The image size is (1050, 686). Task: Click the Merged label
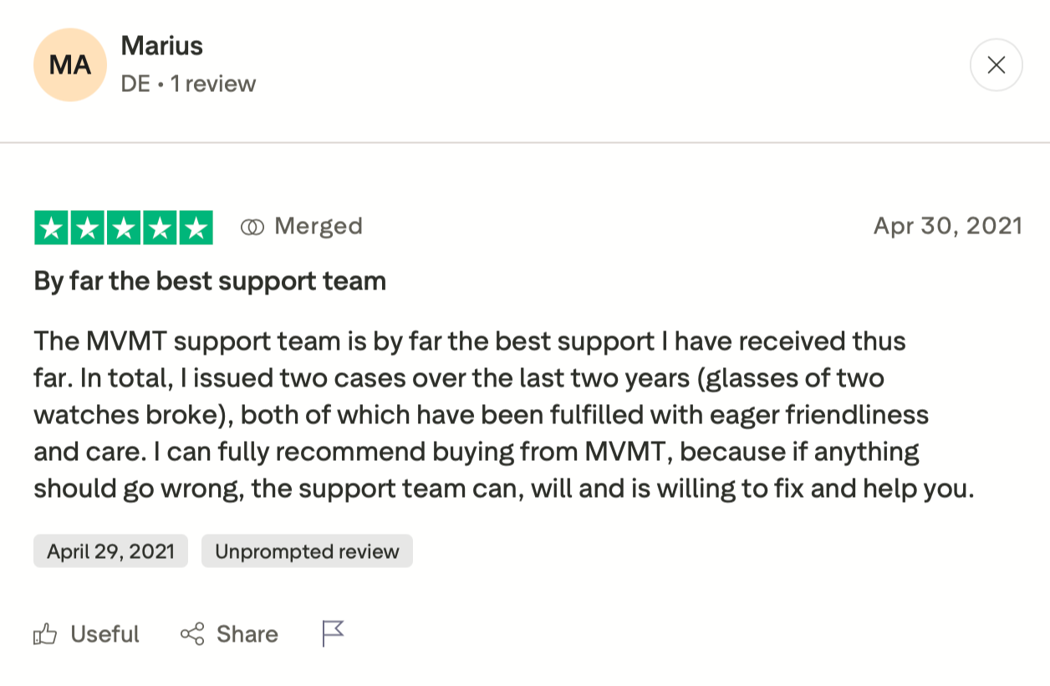click(319, 226)
